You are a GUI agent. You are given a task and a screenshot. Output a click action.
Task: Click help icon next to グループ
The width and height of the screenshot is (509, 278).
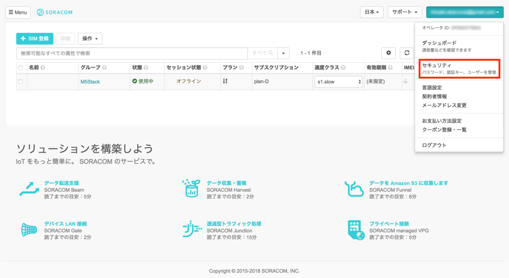tap(104, 68)
